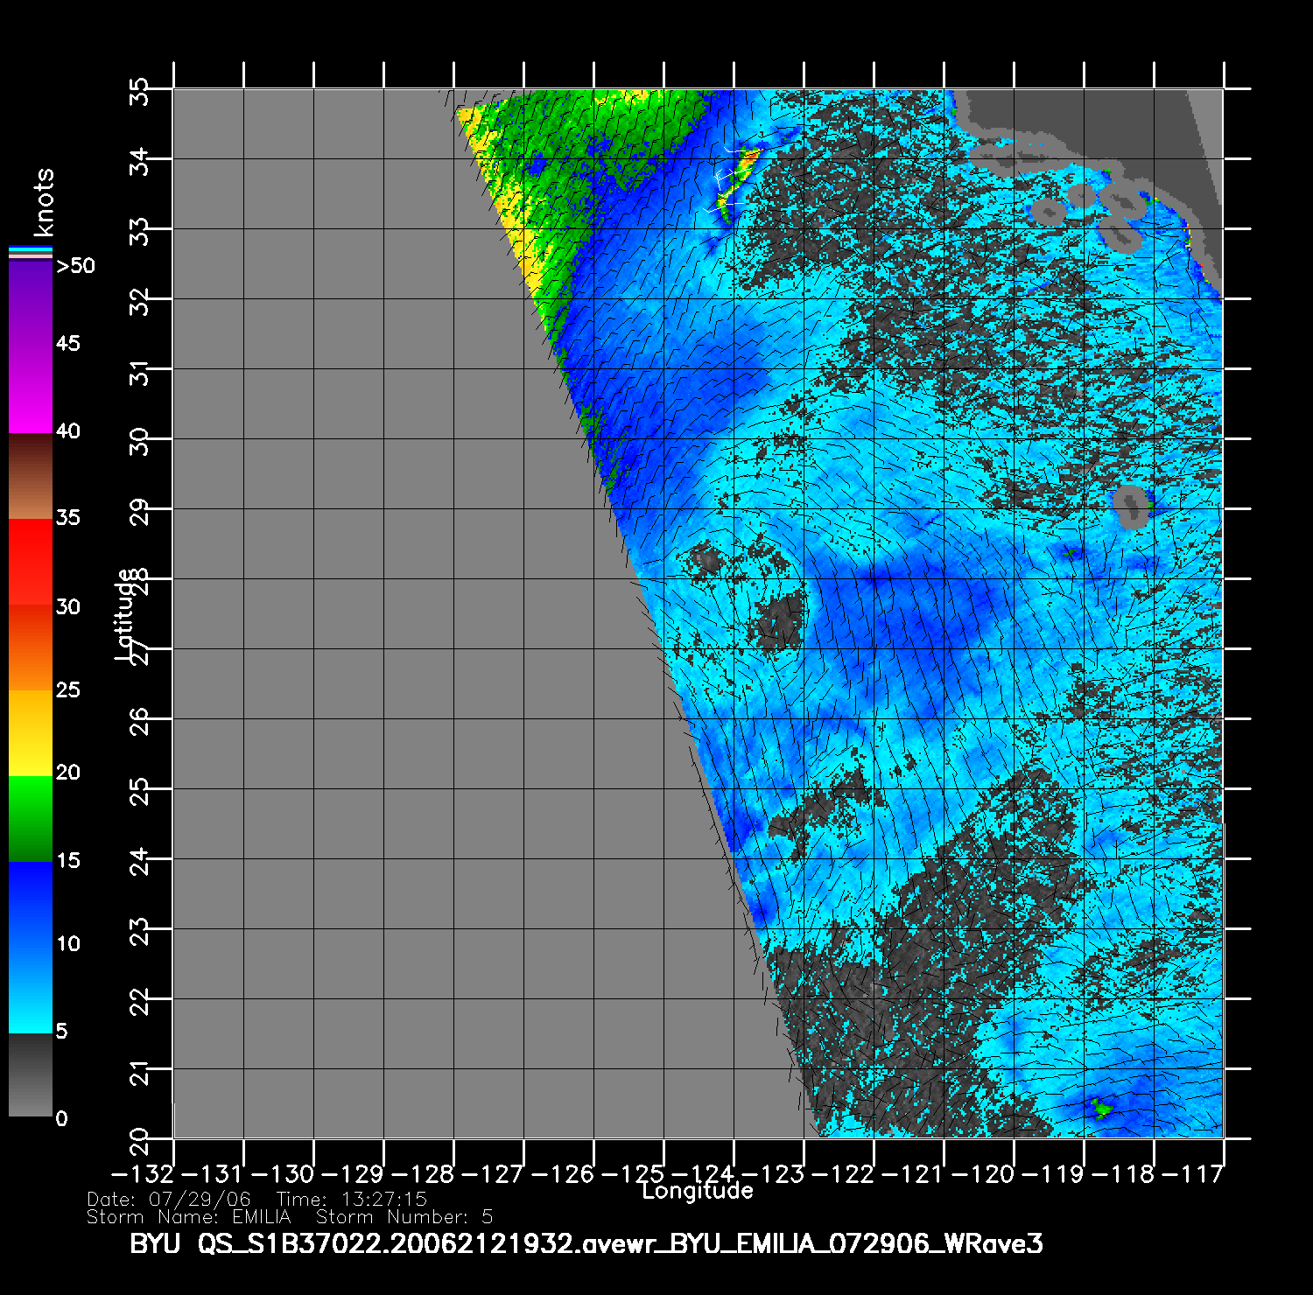Viewport: 1313px width, 1295px height.
Task: Click the BYU QS_S1B37022 file title
Action: coord(586,1243)
